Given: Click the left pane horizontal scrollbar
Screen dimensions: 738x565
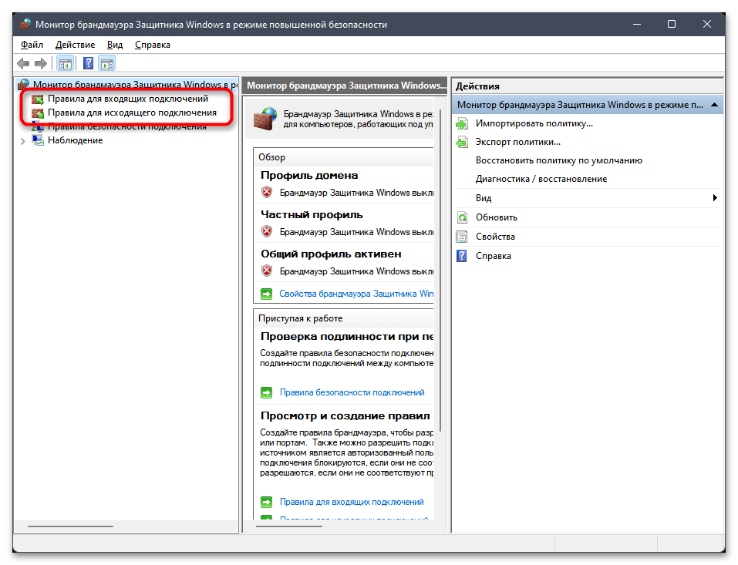Looking at the screenshot, I should click(x=69, y=526).
